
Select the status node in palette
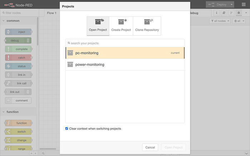click(x=18, y=66)
